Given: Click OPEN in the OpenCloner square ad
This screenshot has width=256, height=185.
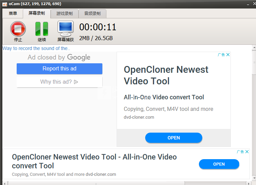Looking at the screenshot, I should coord(174,138).
